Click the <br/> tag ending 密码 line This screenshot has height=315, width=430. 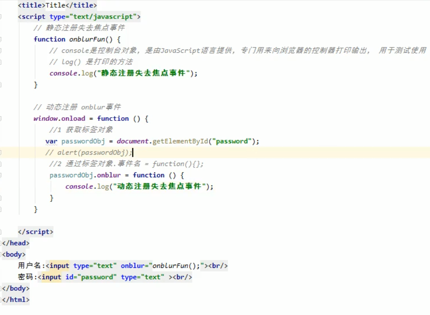coord(183,277)
